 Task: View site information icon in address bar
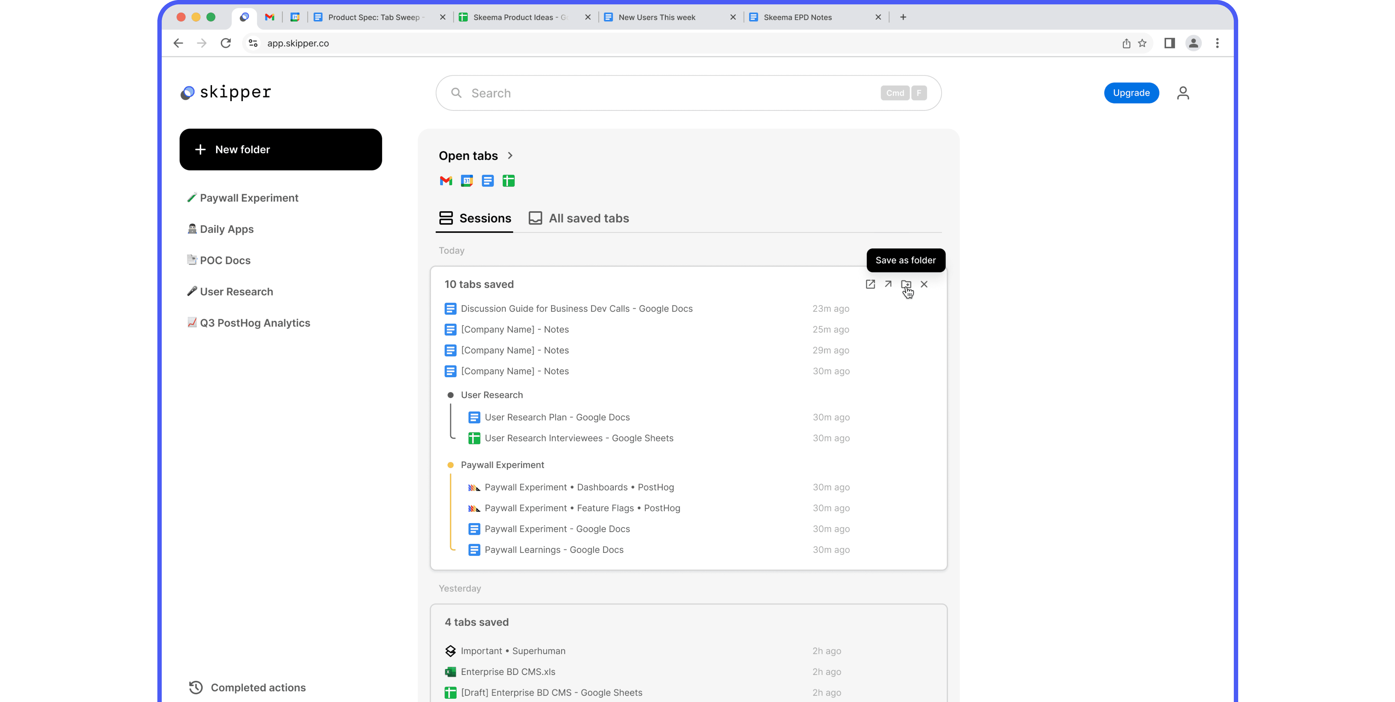point(253,43)
